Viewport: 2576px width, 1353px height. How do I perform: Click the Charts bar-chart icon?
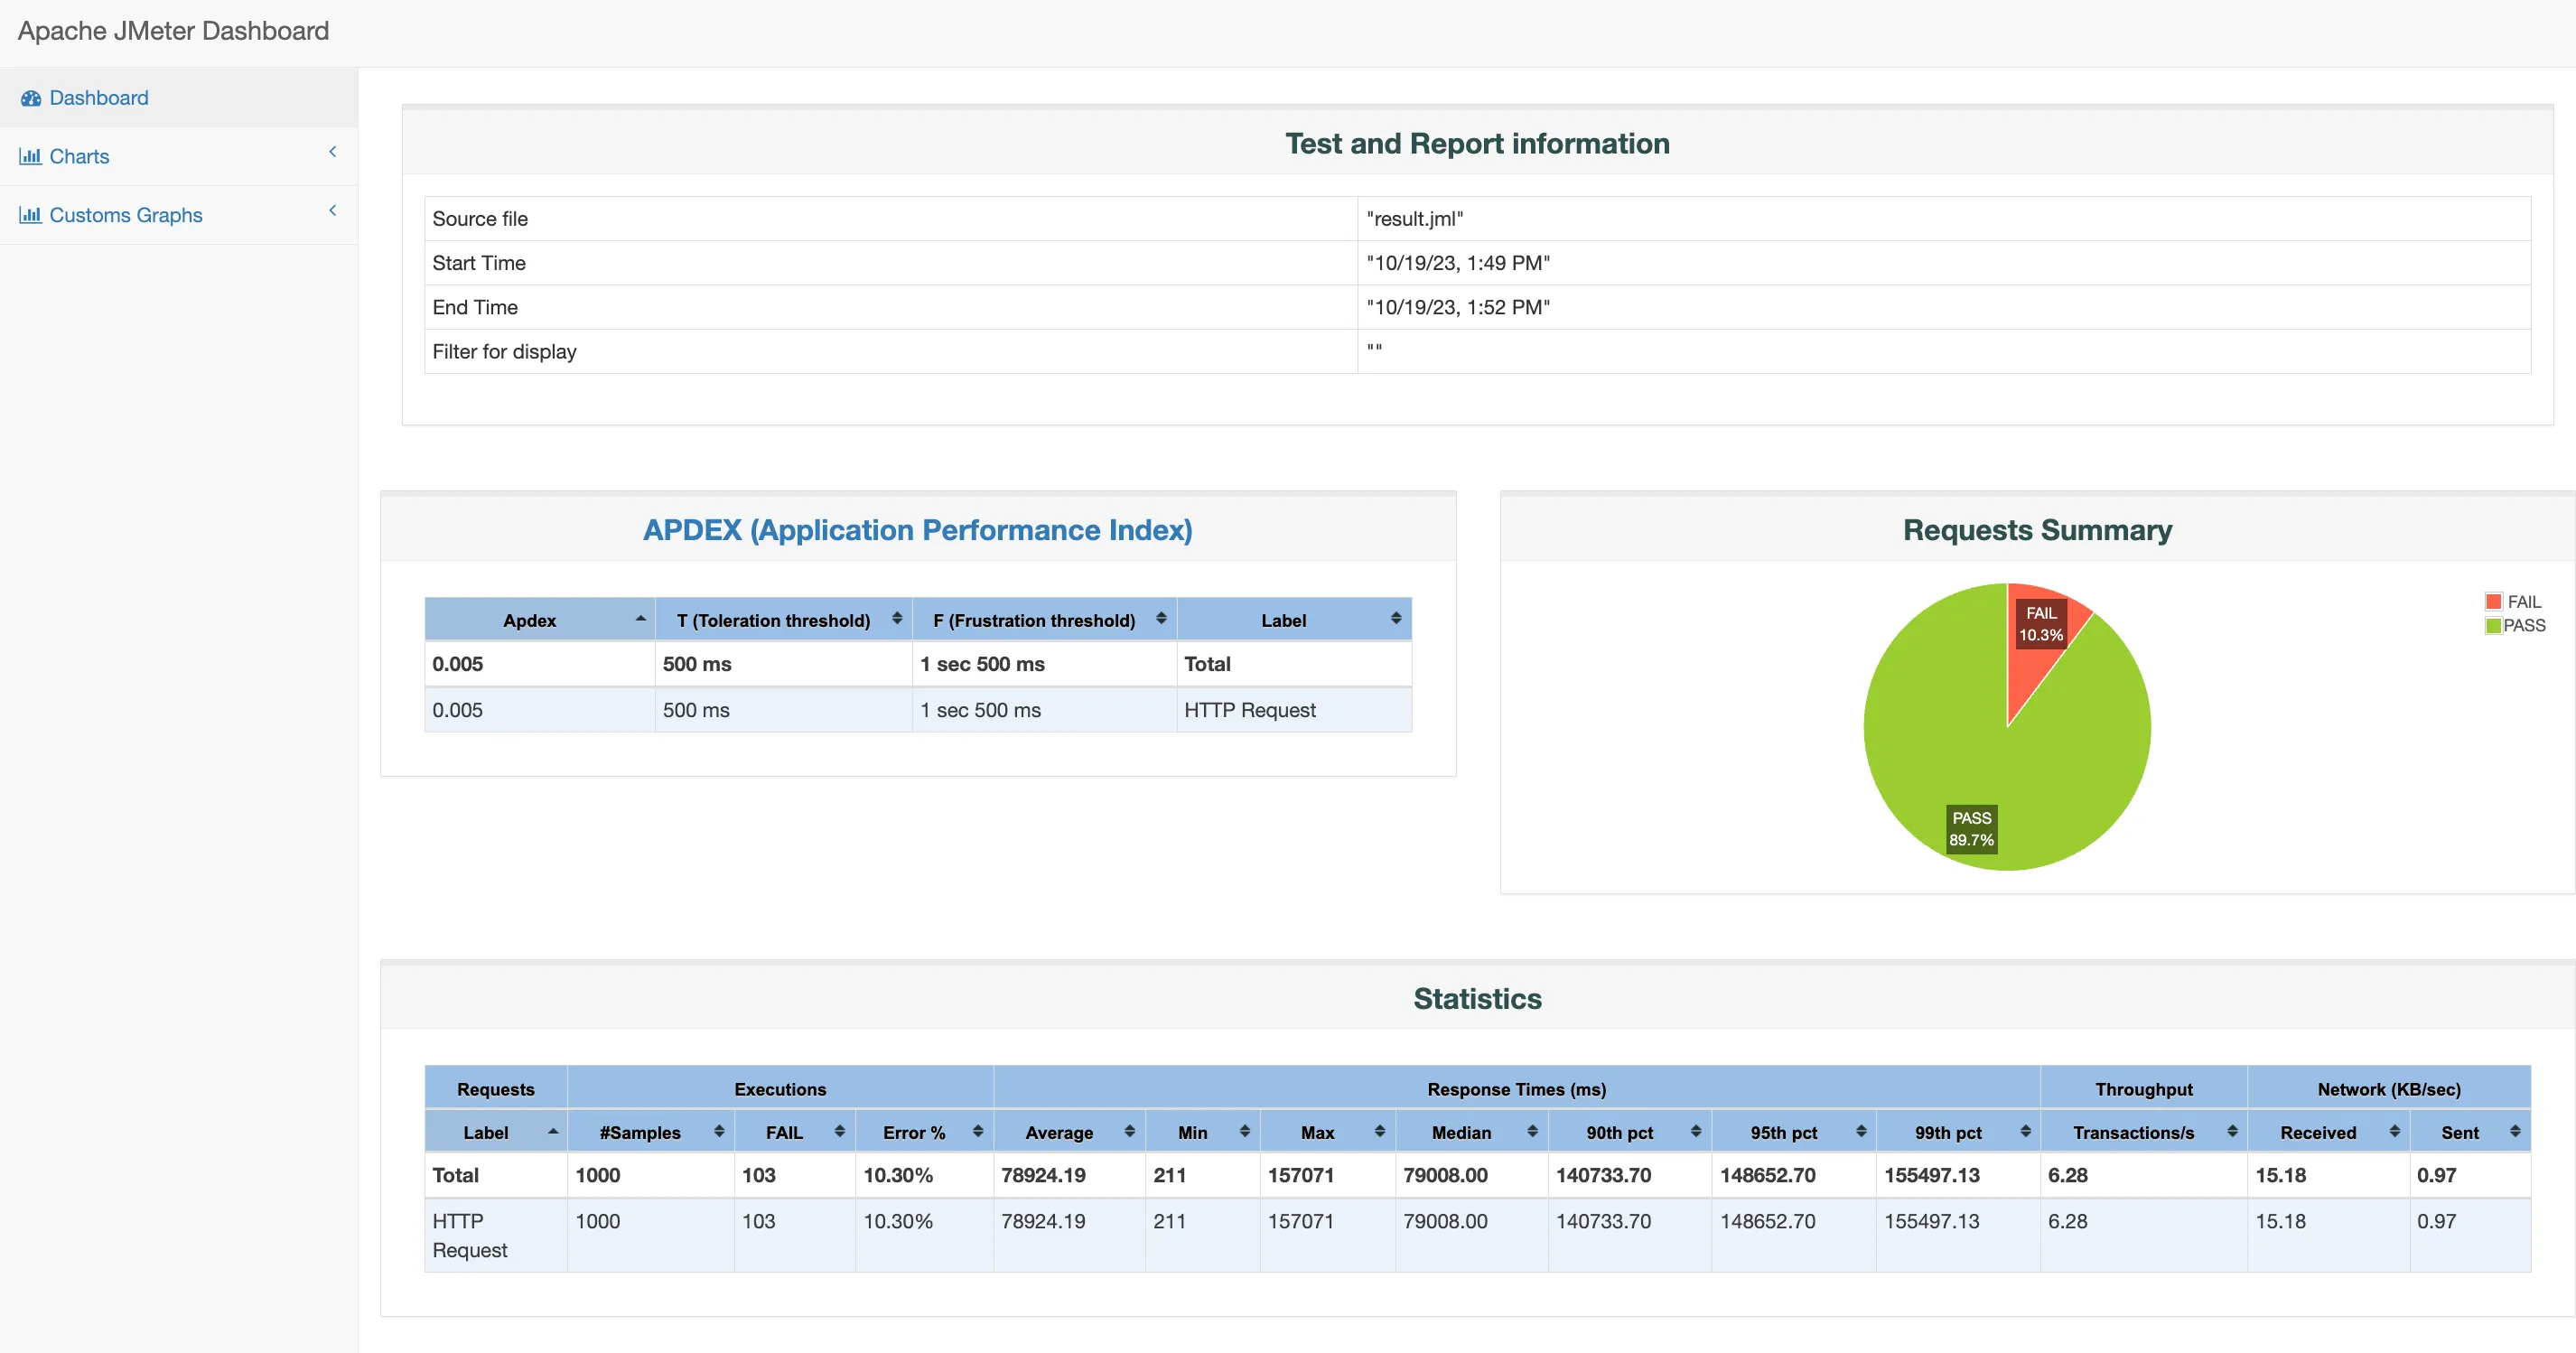pos(30,156)
